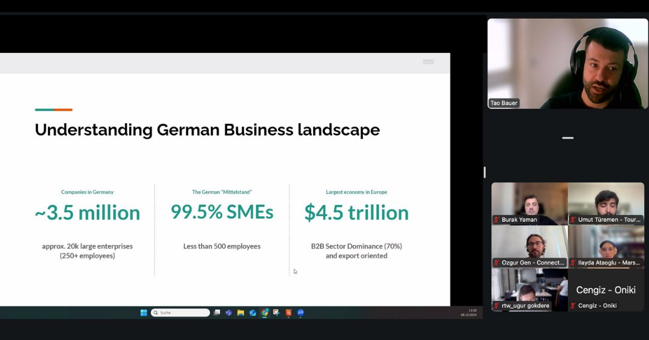Click the 99.5% SMEs figure
Screen dimensions: 649x340
tap(222, 212)
